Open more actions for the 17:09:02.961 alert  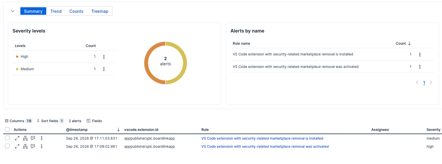click(x=42, y=146)
